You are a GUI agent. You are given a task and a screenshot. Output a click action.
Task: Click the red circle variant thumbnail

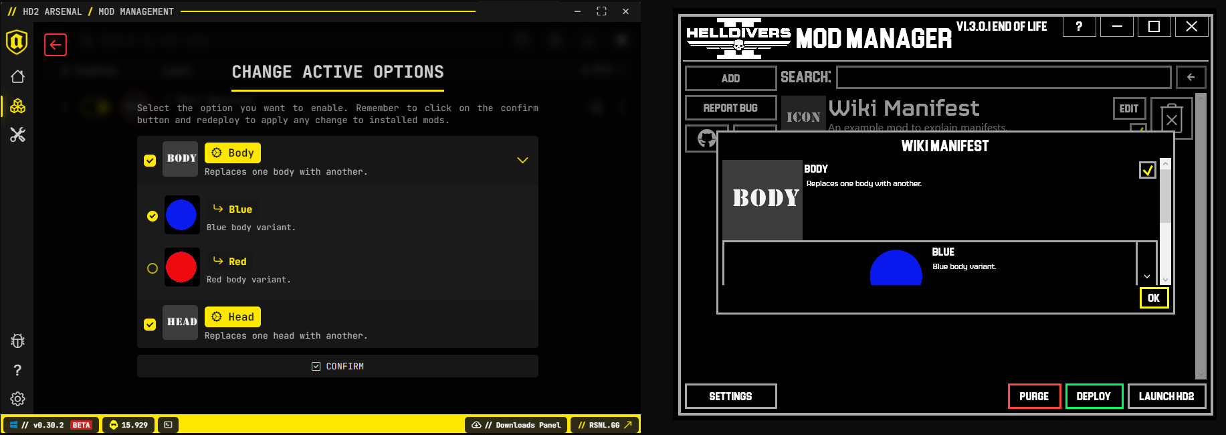coord(181,267)
